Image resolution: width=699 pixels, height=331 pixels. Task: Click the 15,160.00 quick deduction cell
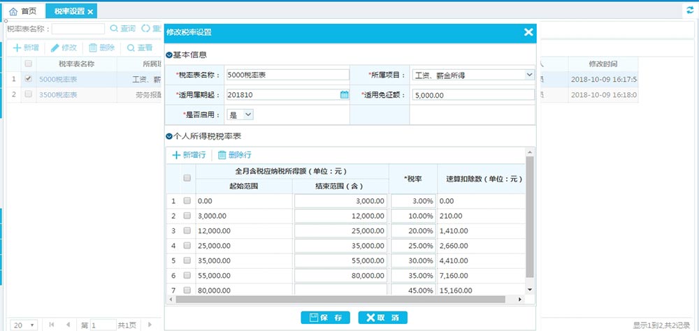481,290
